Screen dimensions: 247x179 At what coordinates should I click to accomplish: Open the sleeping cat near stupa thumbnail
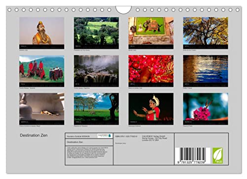coord(41,109)
